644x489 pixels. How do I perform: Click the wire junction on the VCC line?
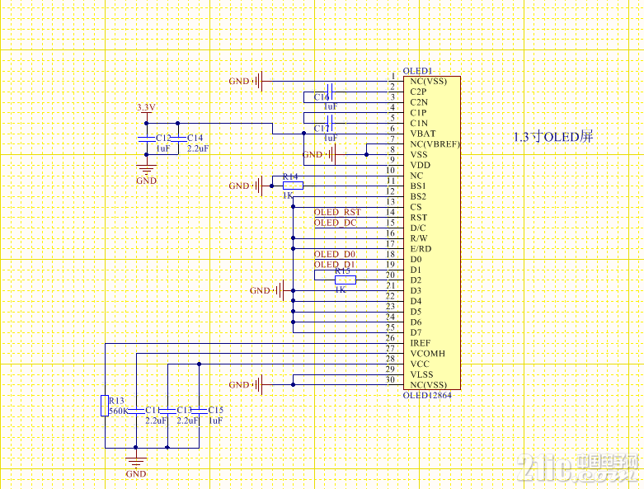tap(200, 364)
